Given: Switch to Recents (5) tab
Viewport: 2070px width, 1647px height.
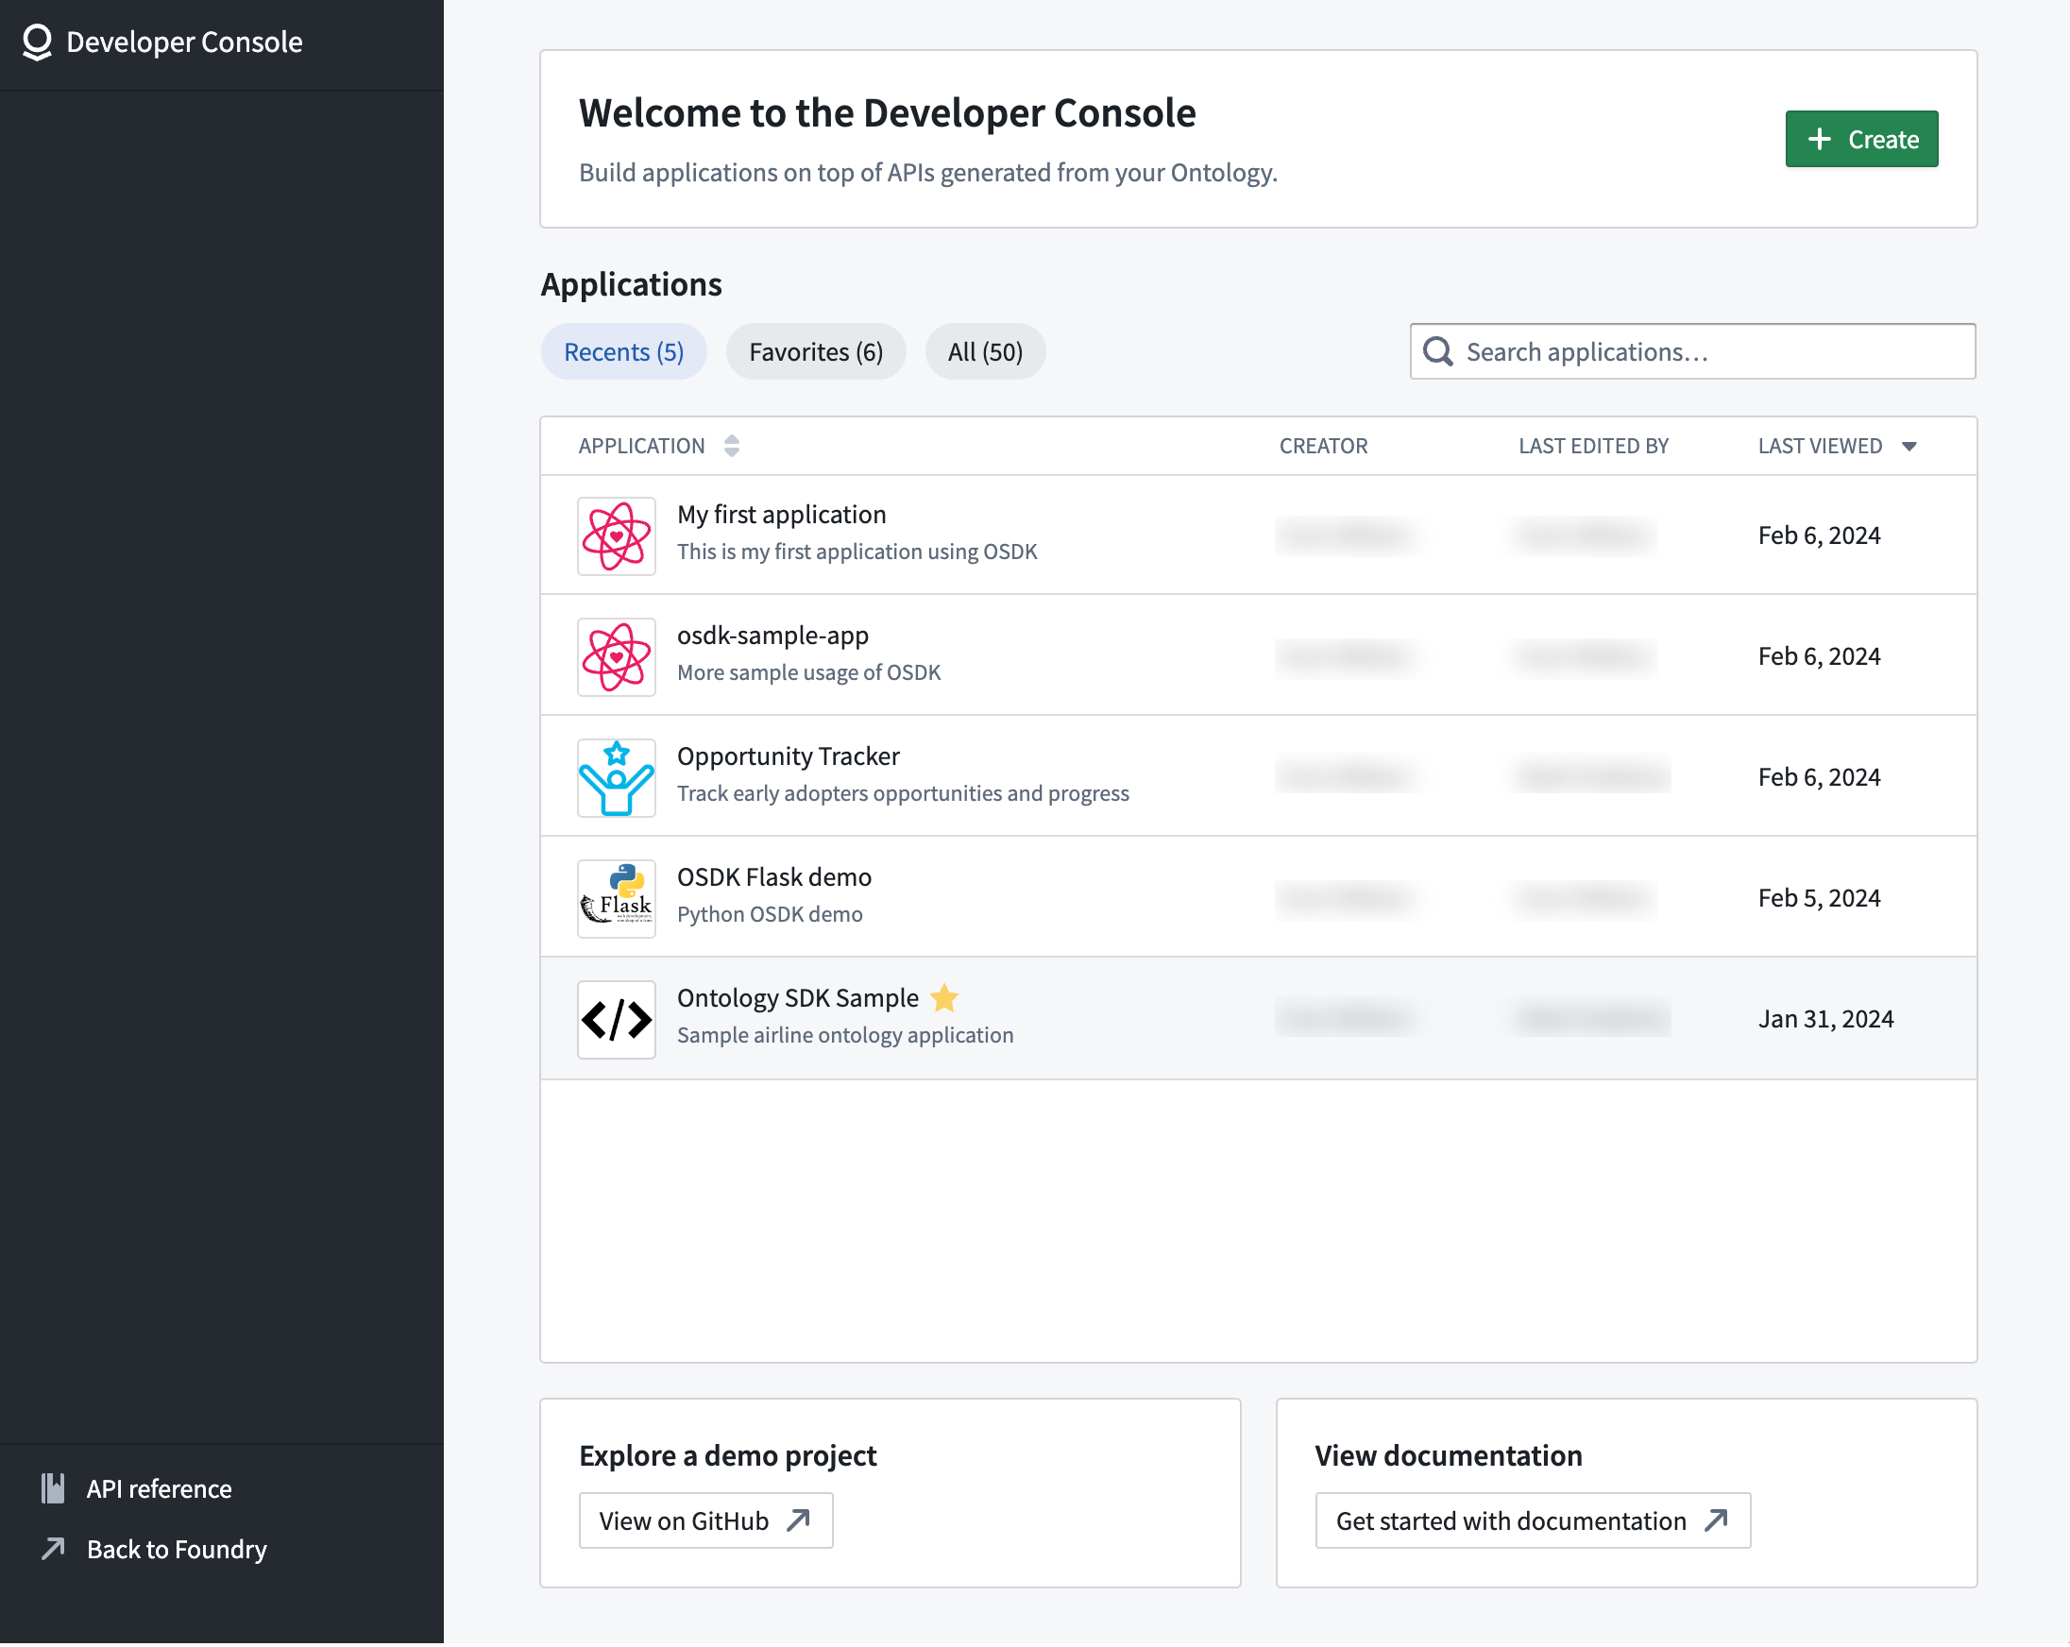Looking at the screenshot, I should [x=624, y=352].
